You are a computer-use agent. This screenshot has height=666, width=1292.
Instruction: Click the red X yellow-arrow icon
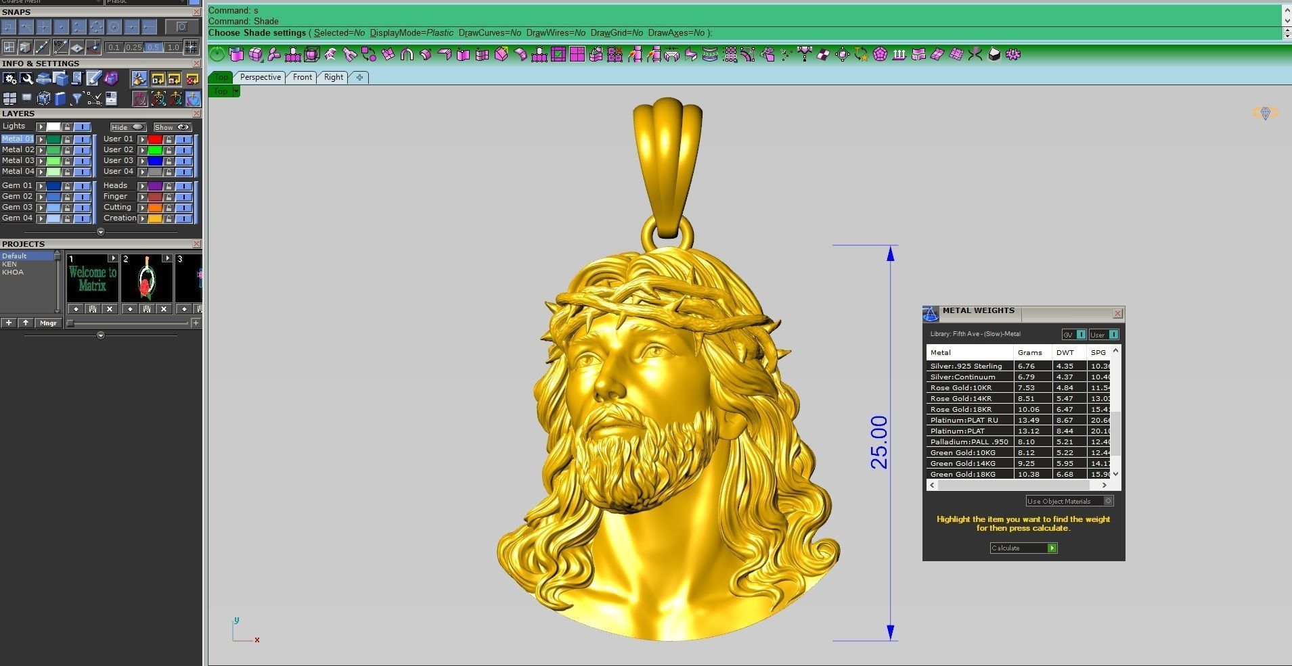coord(192,78)
